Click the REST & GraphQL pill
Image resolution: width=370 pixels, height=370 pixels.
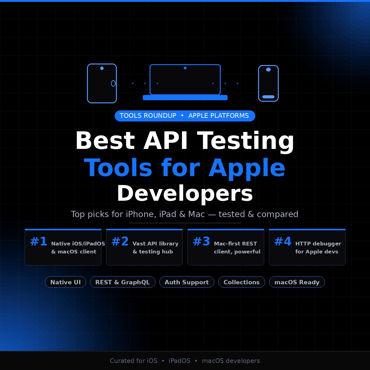(122, 282)
